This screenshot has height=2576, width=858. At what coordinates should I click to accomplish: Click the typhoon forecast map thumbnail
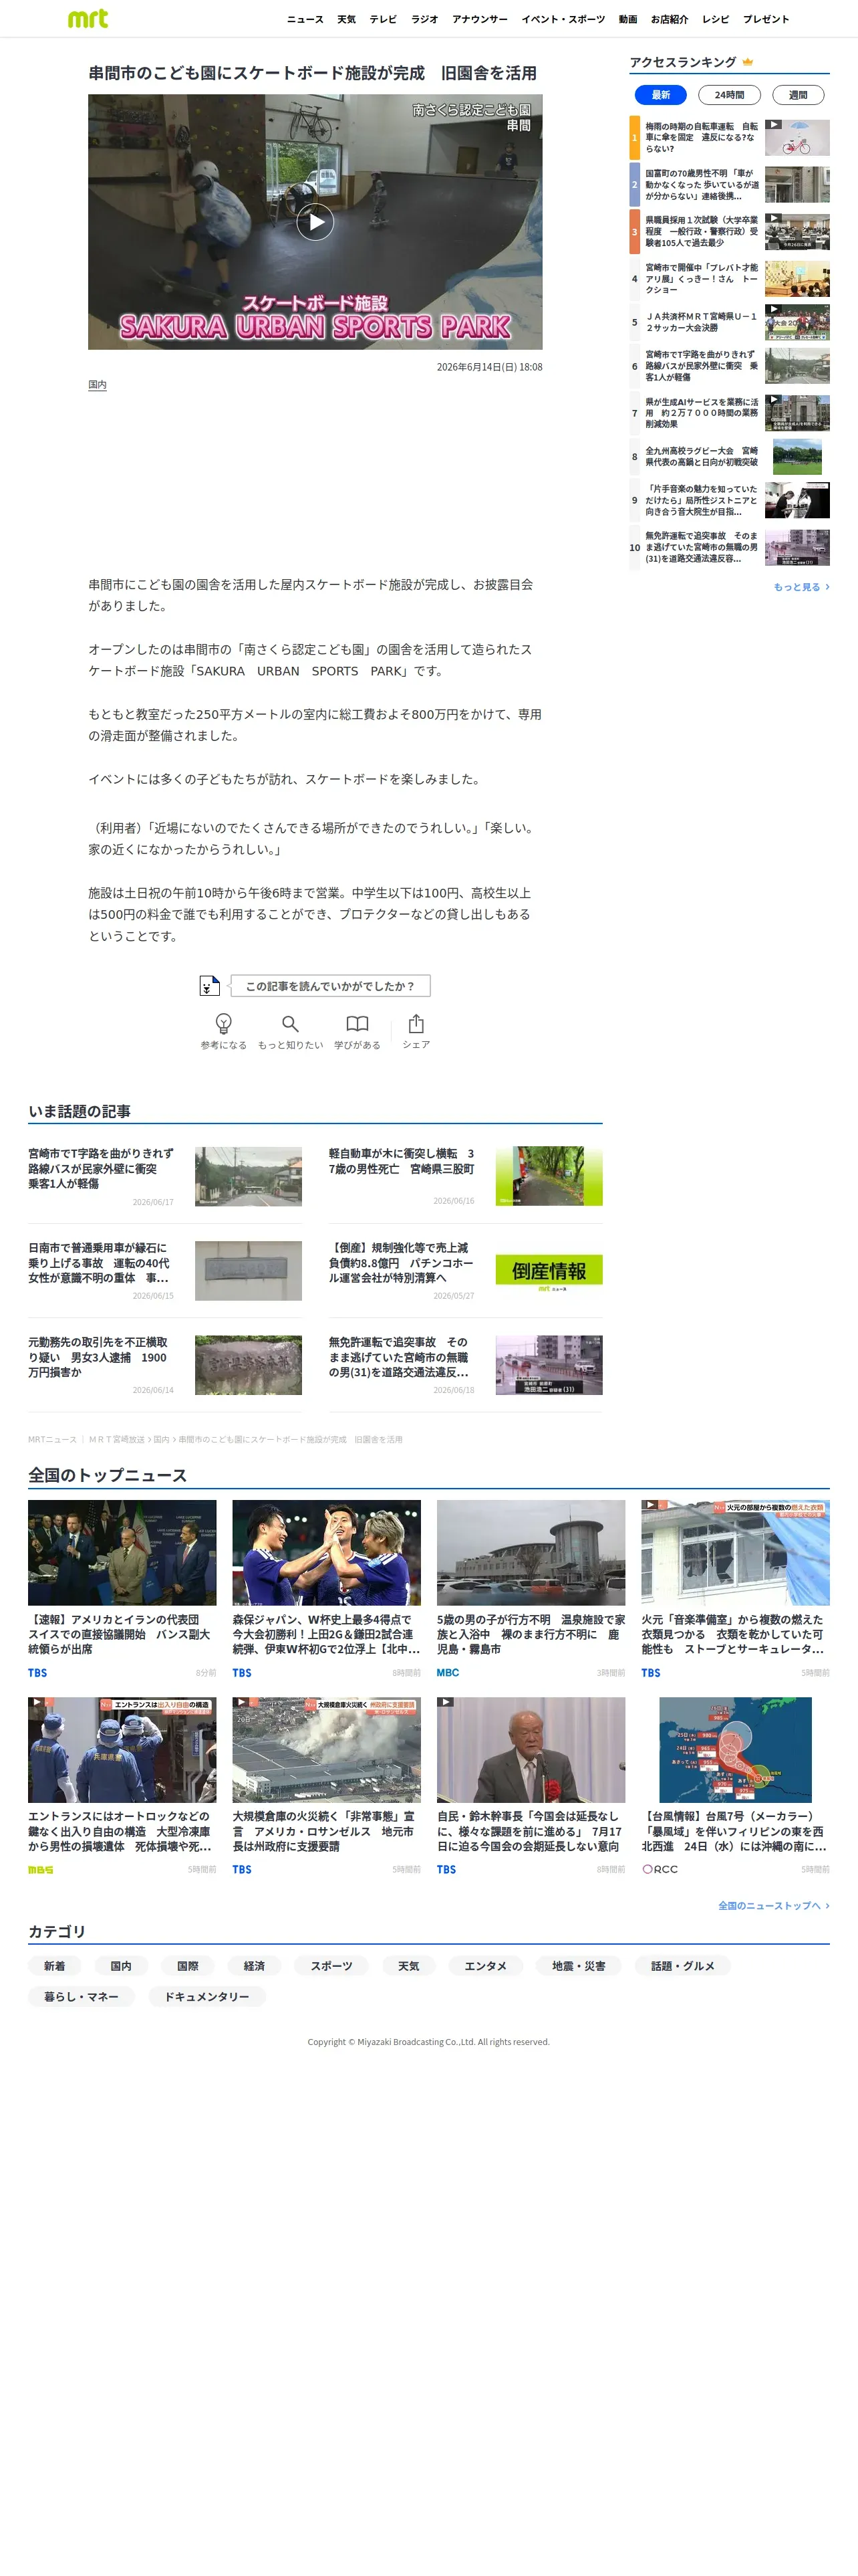coord(735,1750)
